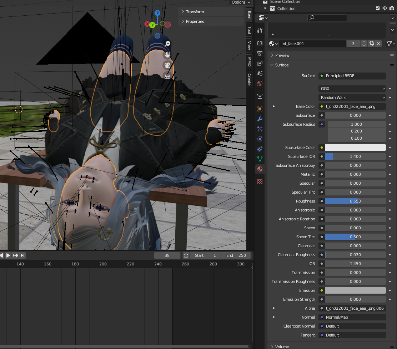Screen dimensions: 397x349
Task: Create a new material copy of mt_face.001
Action: [x=371, y=44]
